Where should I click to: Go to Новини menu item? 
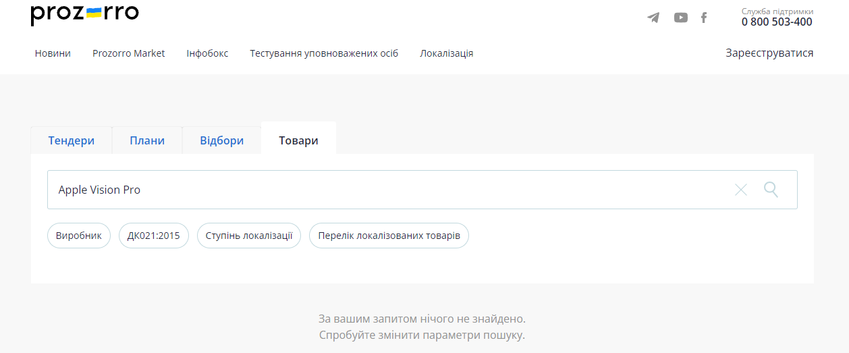pyautogui.click(x=53, y=53)
